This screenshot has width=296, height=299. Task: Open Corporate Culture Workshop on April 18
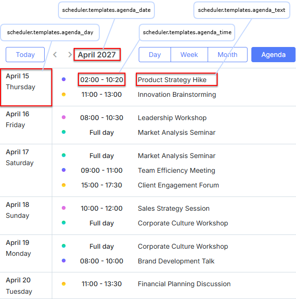pyautogui.click(x=183, y=223)
